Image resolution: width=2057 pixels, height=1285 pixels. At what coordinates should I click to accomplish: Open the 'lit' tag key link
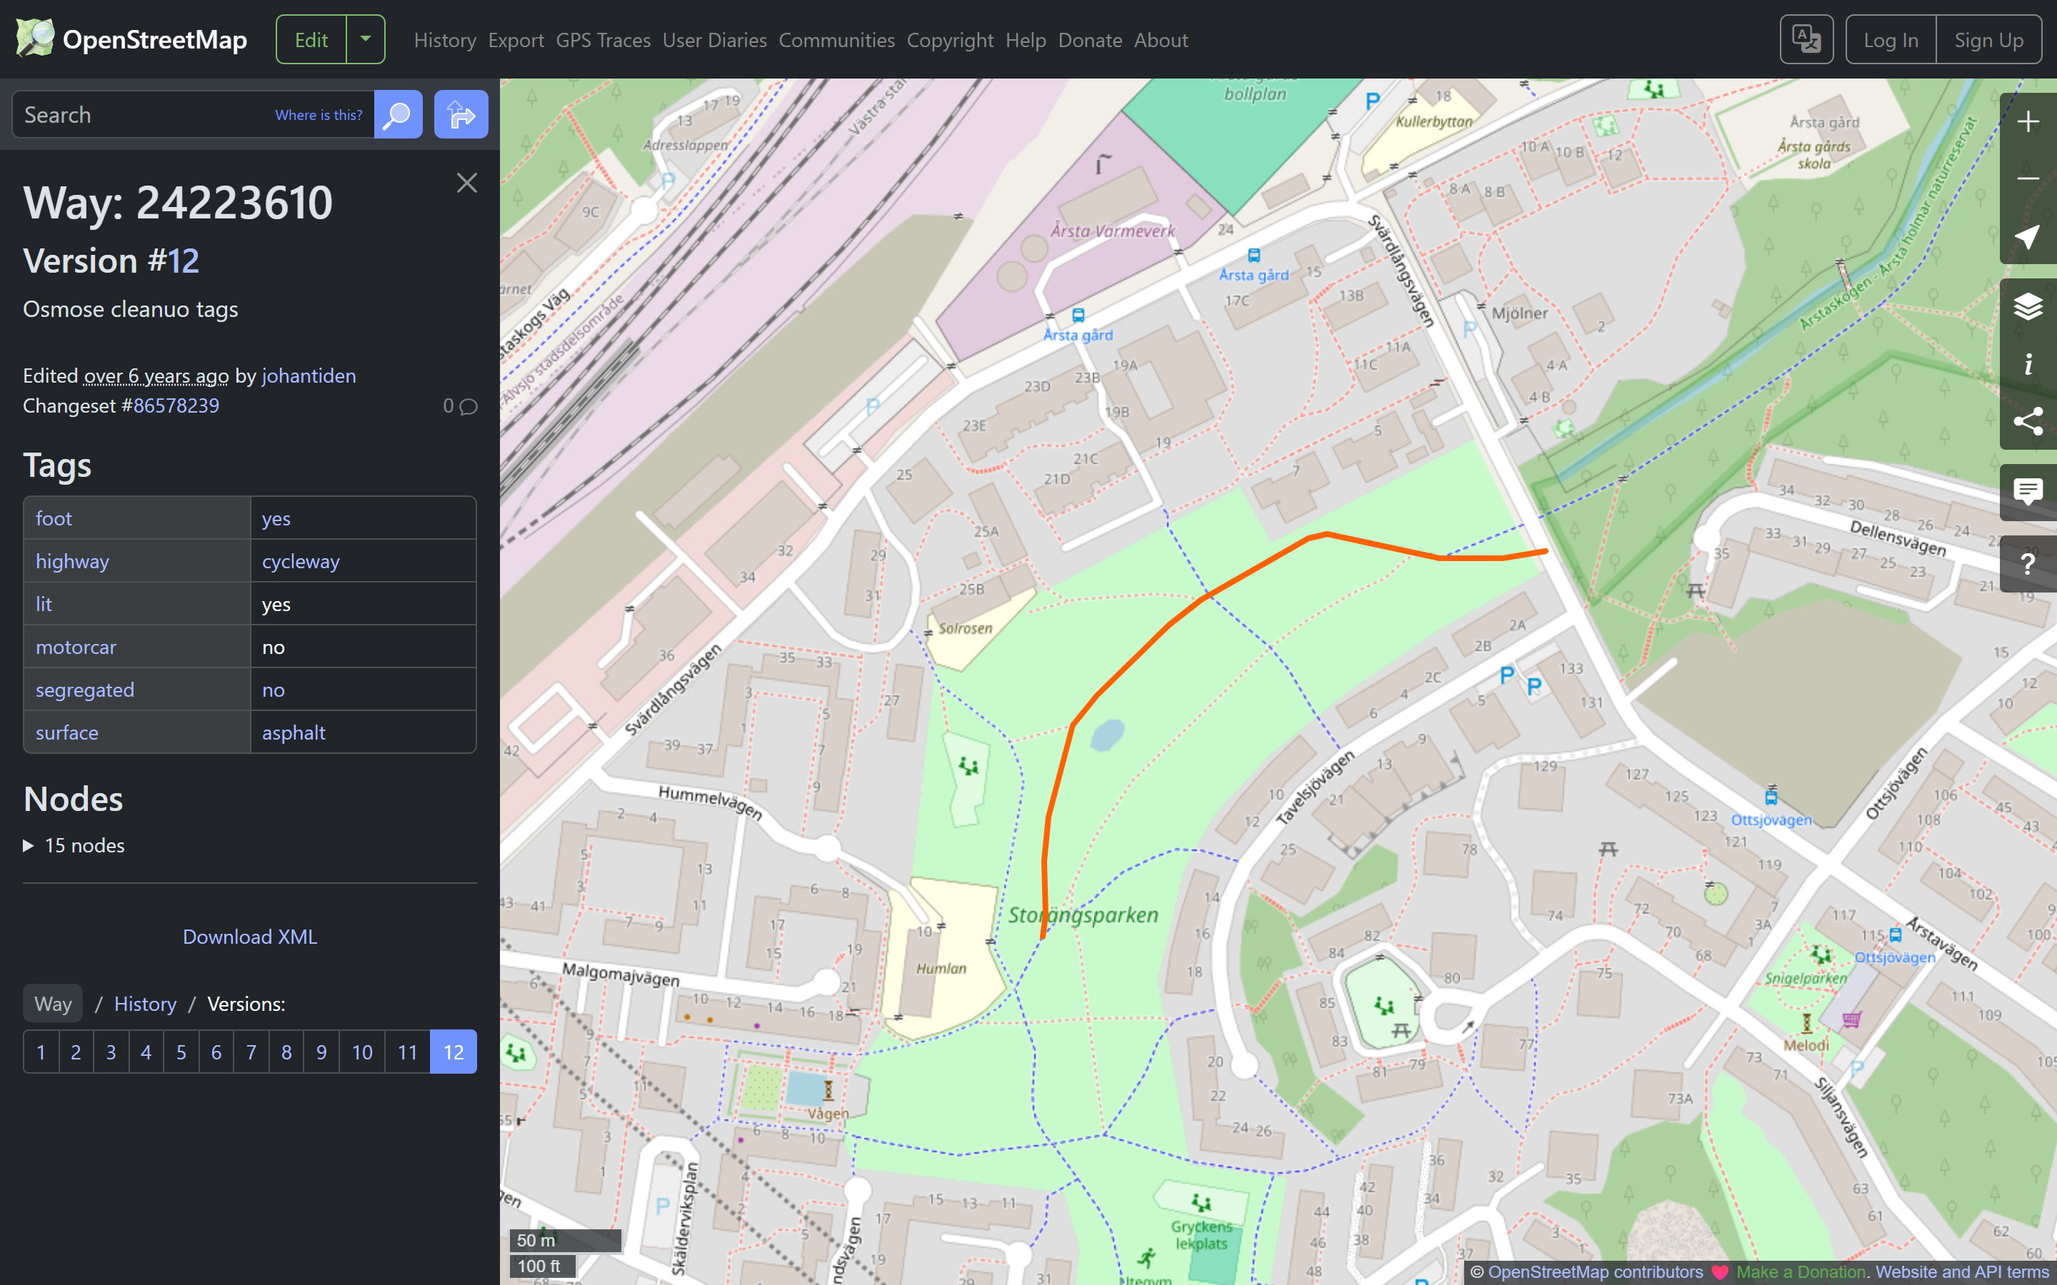point(44,604)
